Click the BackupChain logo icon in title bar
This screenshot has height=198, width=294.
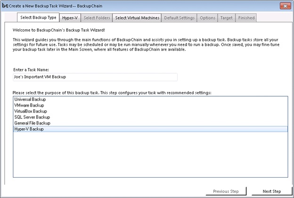pyautogui.click(x=5, y=6)
